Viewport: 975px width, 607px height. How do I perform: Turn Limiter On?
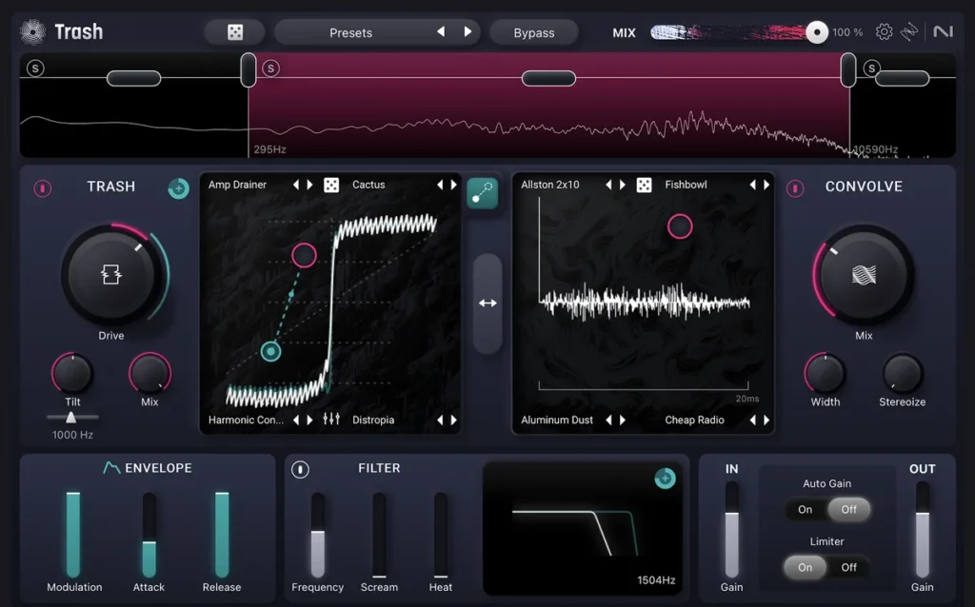click(x=806, y=567)
